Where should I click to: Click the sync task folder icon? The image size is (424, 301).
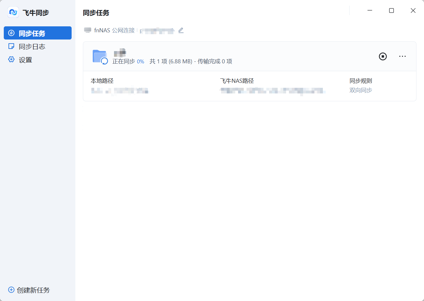point(100,57)
